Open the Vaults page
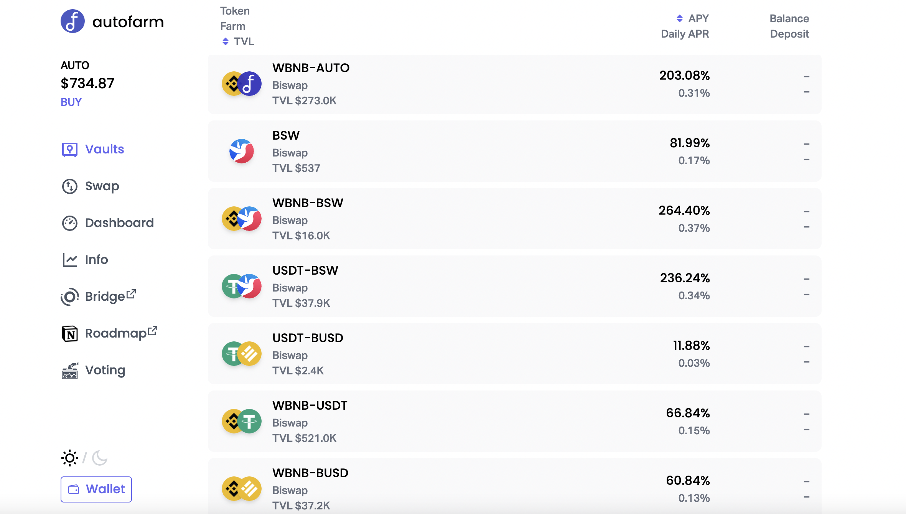 (x=104, y=149)
